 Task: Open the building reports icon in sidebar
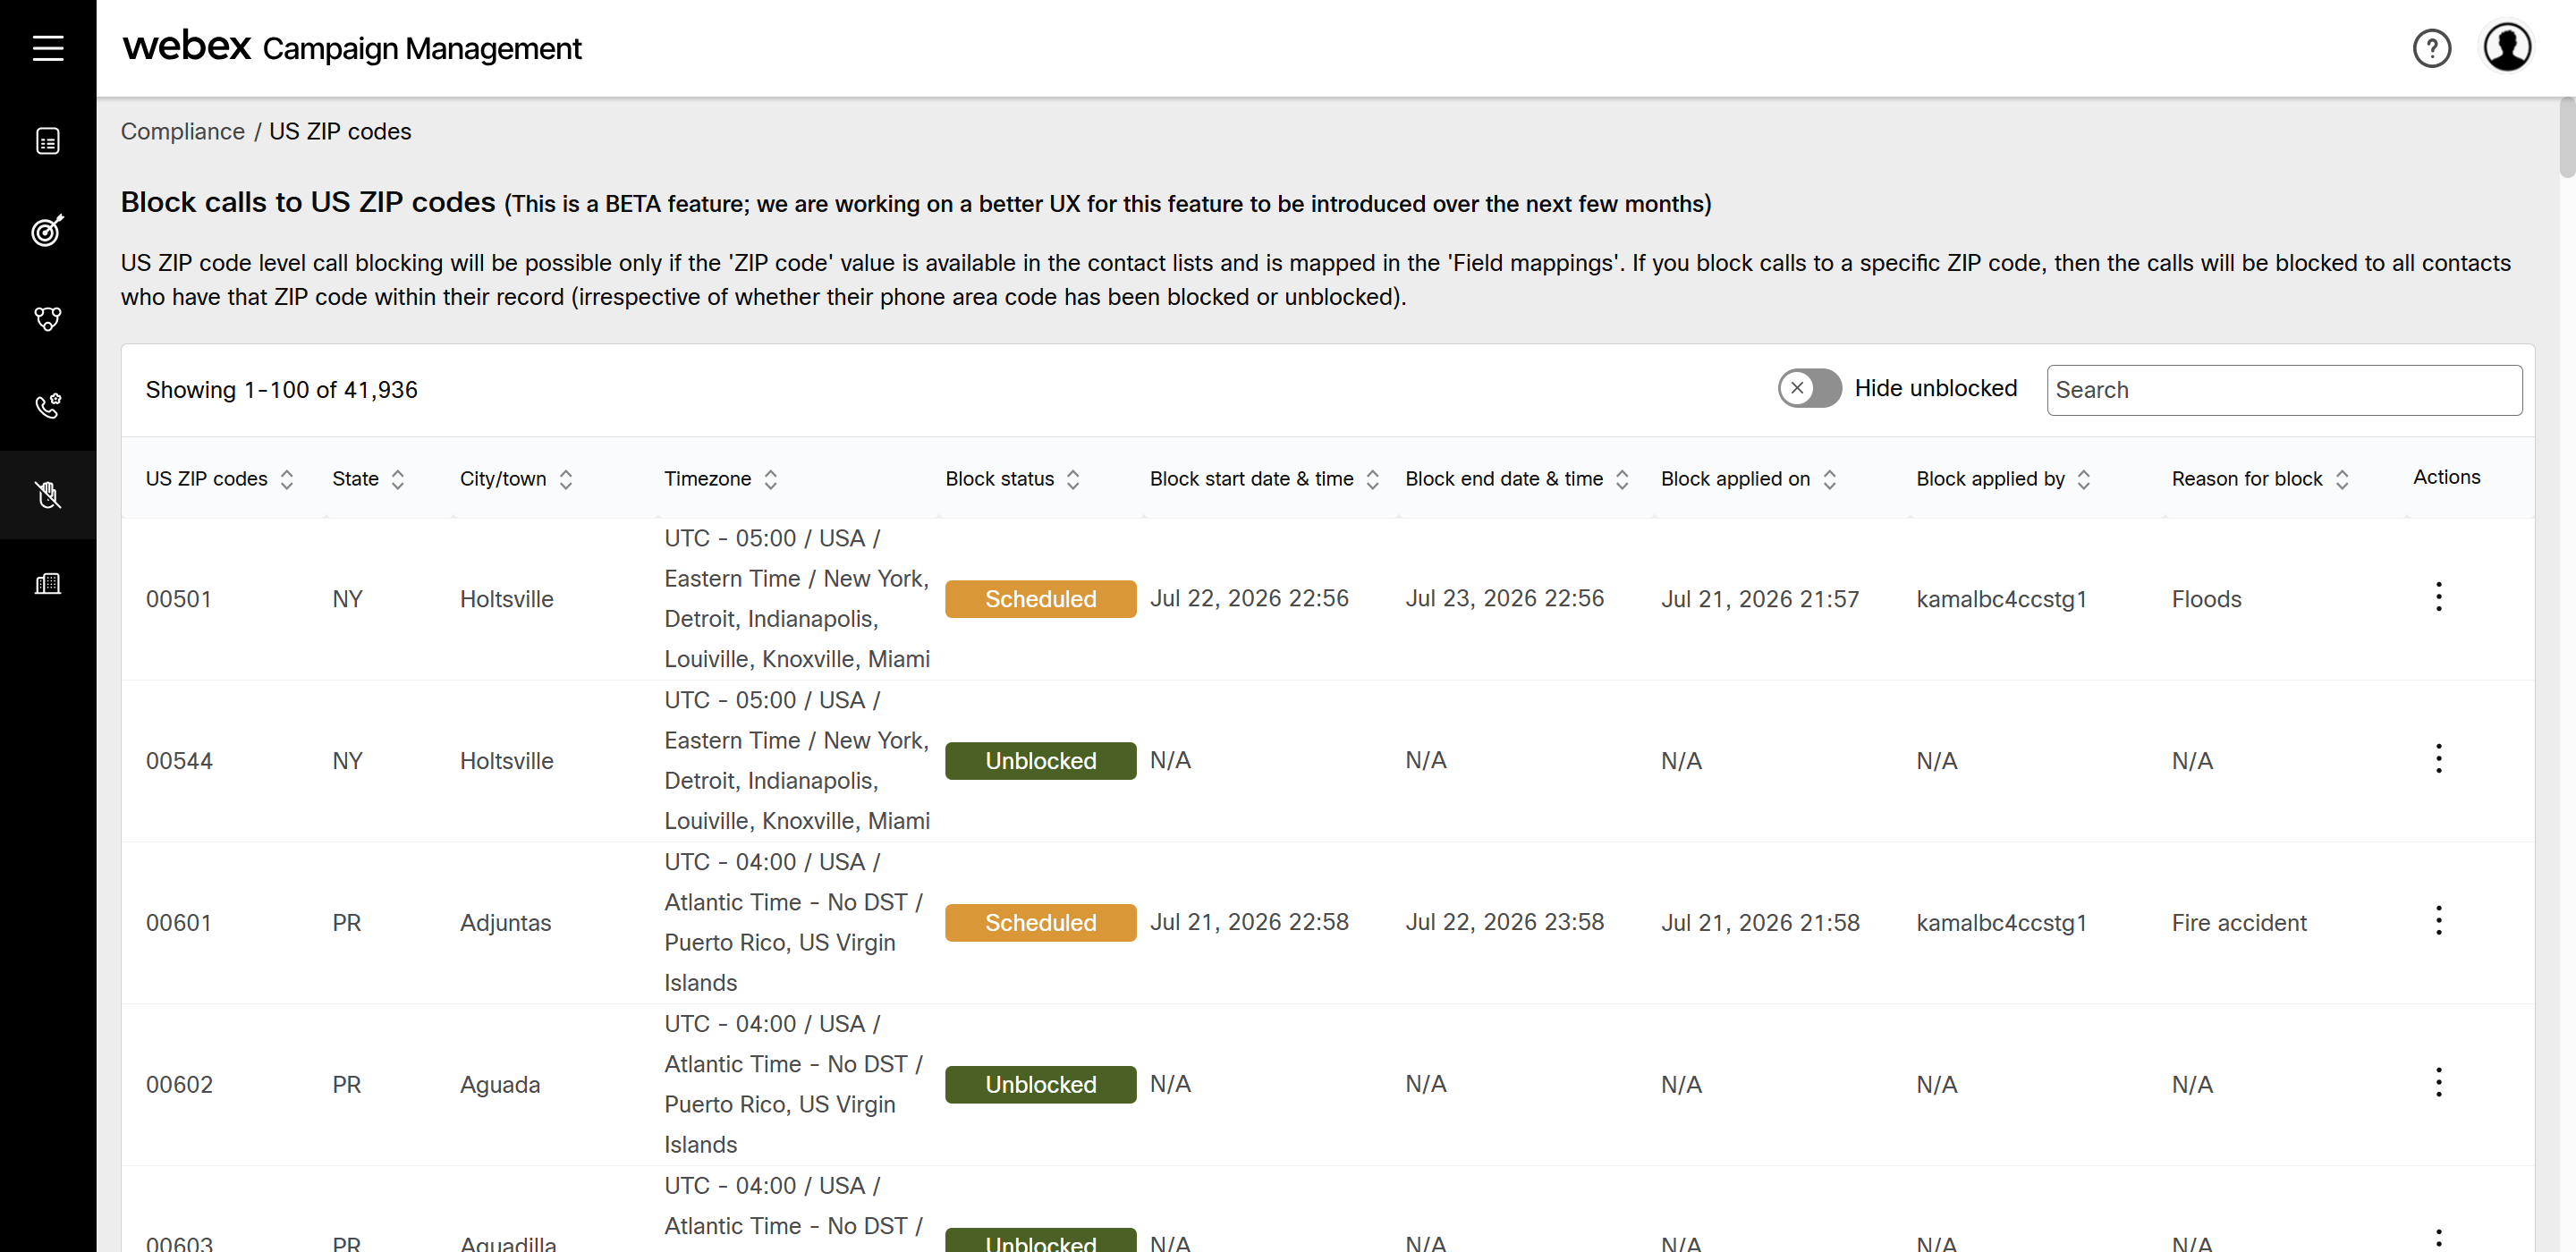[48, 583]
